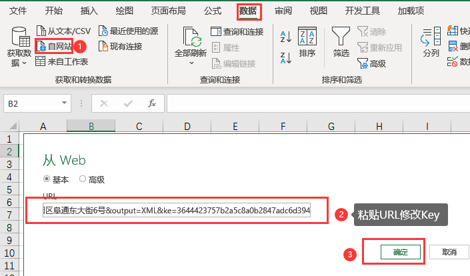Screen dimensions: 470x276
Task: Click the formula bar input
Action: [x=318, y=103]
